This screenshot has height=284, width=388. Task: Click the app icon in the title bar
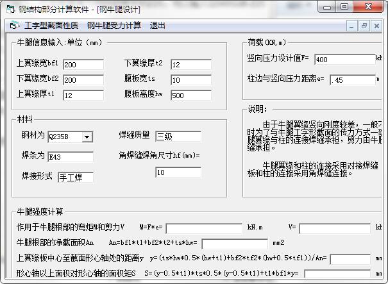(11, 9)
